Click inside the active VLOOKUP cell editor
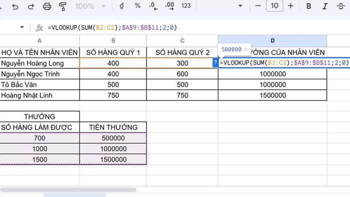 [284, 62]
